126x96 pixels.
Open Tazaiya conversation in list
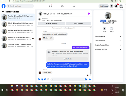pos(18,17)
